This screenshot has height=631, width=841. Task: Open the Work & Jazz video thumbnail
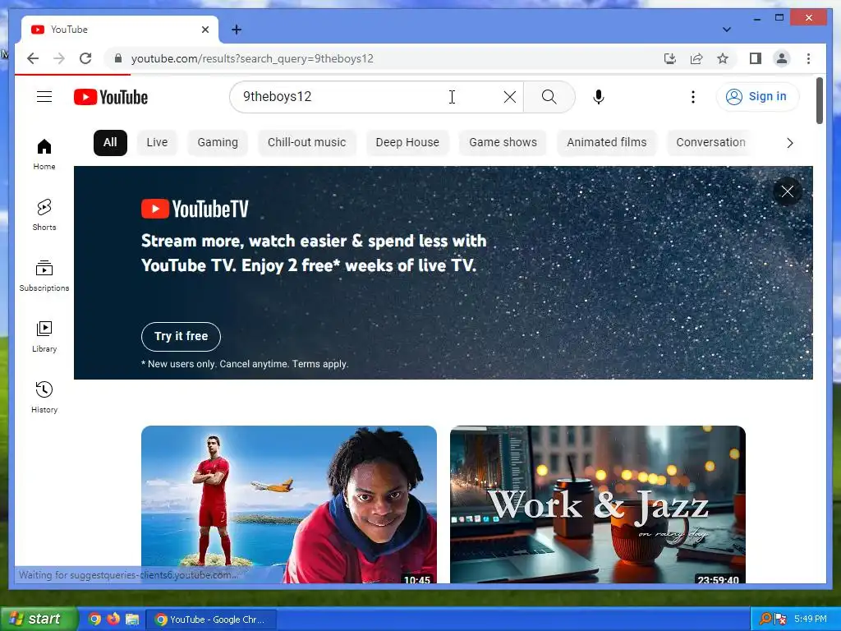[x=598, y=504]
